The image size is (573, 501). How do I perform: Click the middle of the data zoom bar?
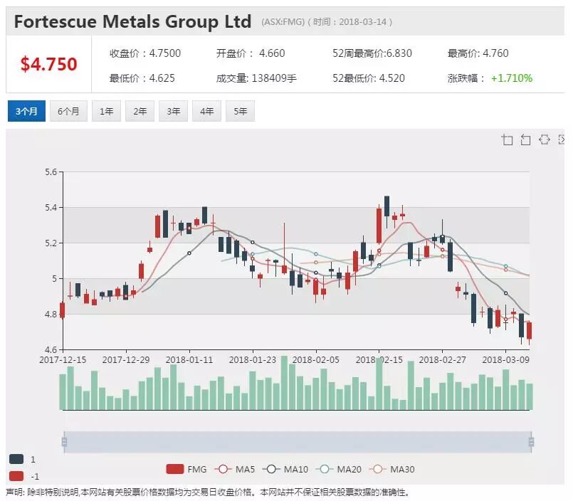[298, 442]
